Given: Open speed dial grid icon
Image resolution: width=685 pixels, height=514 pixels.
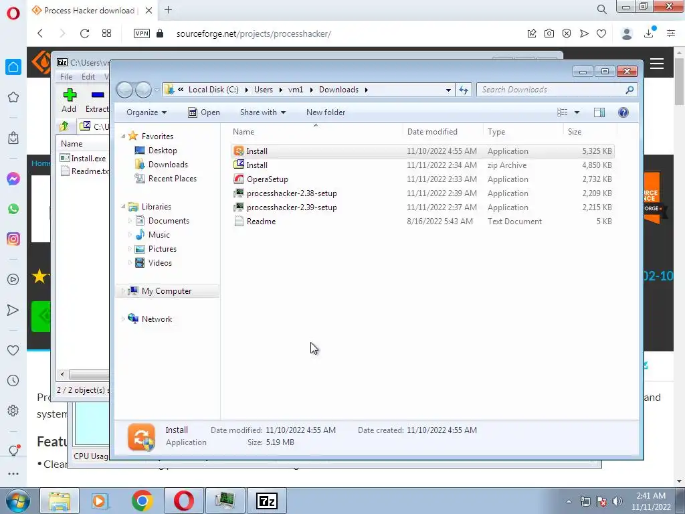Looking at the screenshot, I should coord(106,33).
